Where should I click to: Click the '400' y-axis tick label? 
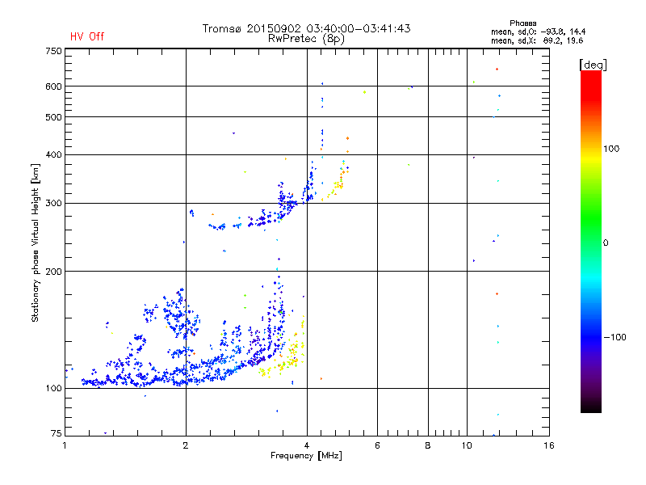[53, 154]
